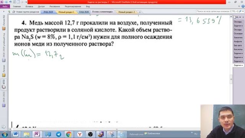Viewport: 245px width, 138px height.
Task: Toggle the ribbon minimize arrow
Action: (239, 7)
